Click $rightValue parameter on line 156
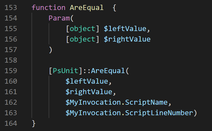 coord(127,39)
